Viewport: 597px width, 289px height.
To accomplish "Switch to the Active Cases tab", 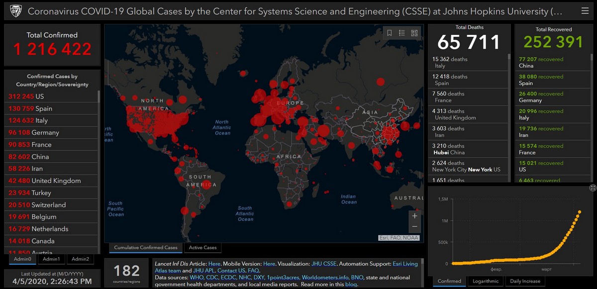I will [202, 247].
